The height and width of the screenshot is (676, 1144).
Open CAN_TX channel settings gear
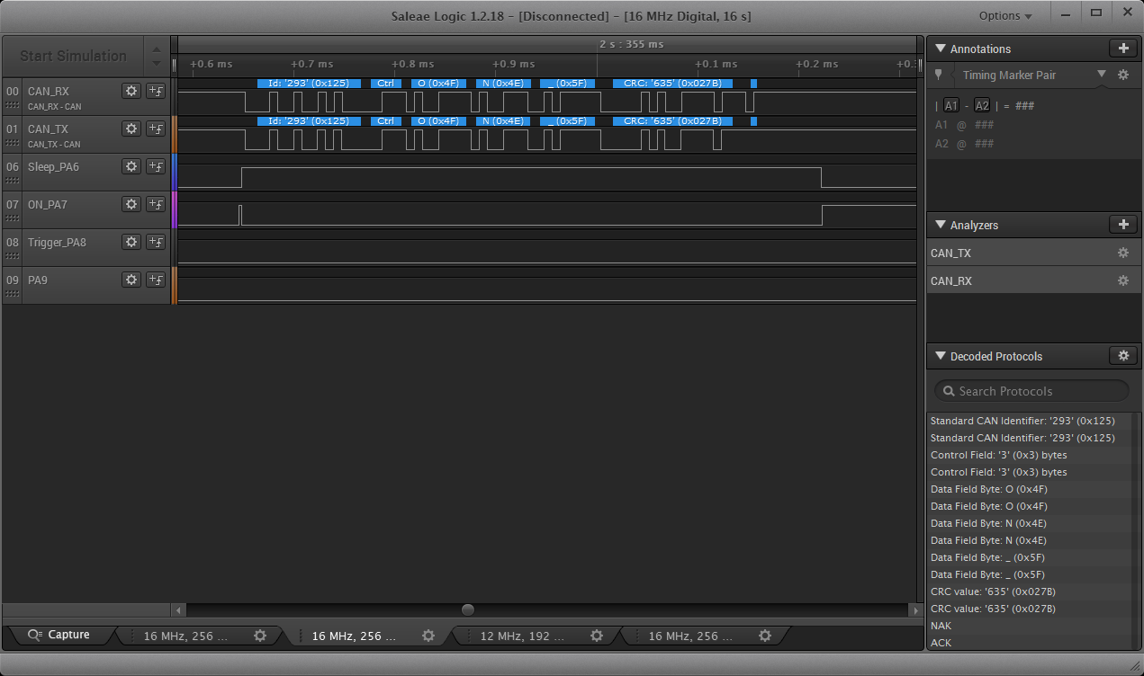(131, 129)
